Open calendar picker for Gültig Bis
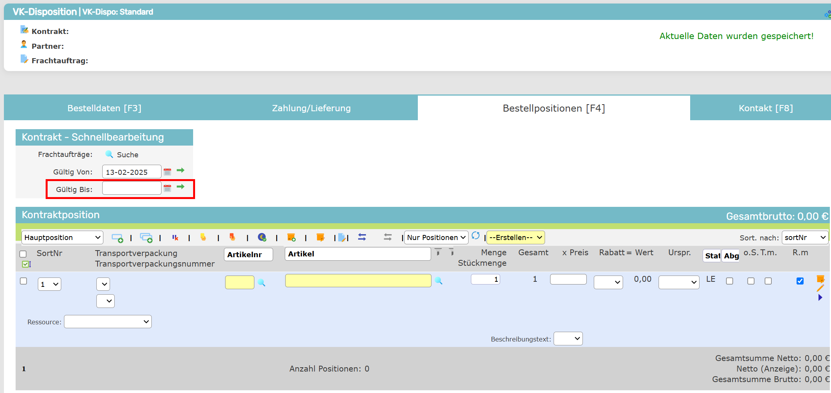The image size is (831, 393). [167, 188]
